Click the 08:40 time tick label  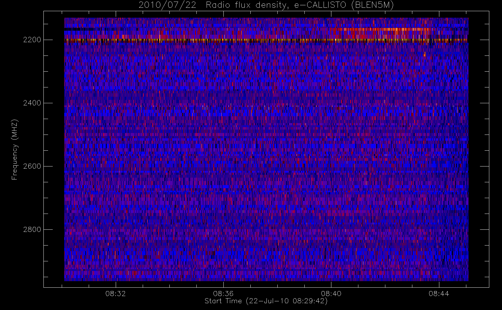tap(331, 294)
